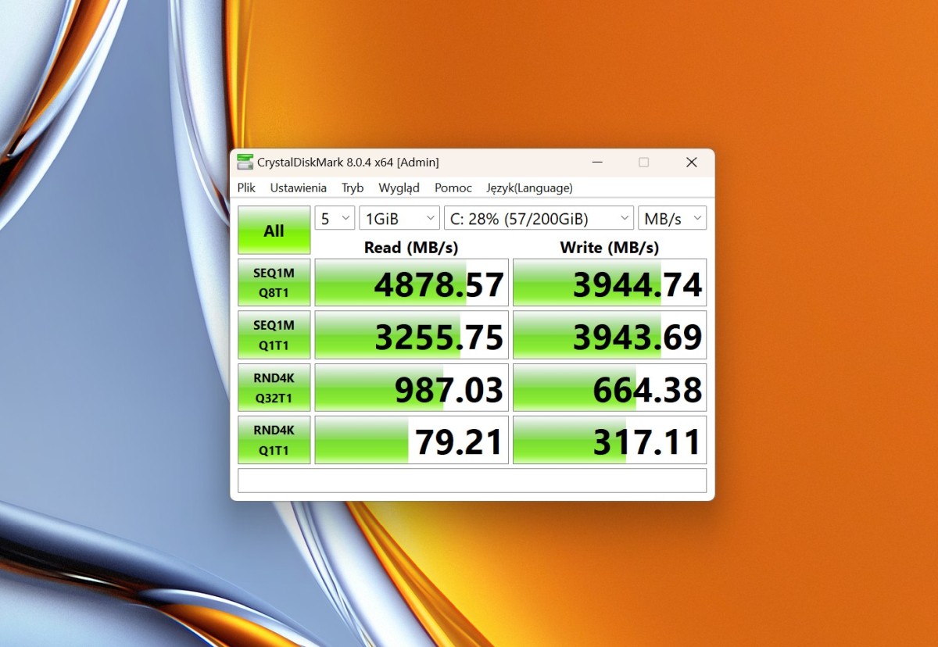This screenshot has height=647, width=938.
Task: Minimize the CrystalDiskMark window
Action: click(x=598, y=163)
